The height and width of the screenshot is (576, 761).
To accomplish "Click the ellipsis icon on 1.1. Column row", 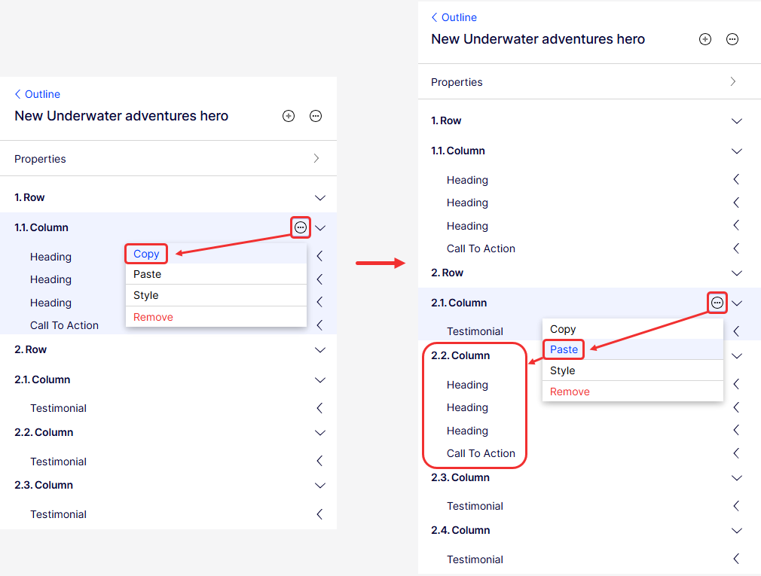I will 301,227.
